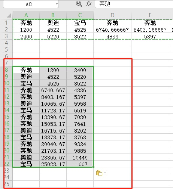
Task: Click cell B12 with 8403.167
Action: [x=53, y=97]
